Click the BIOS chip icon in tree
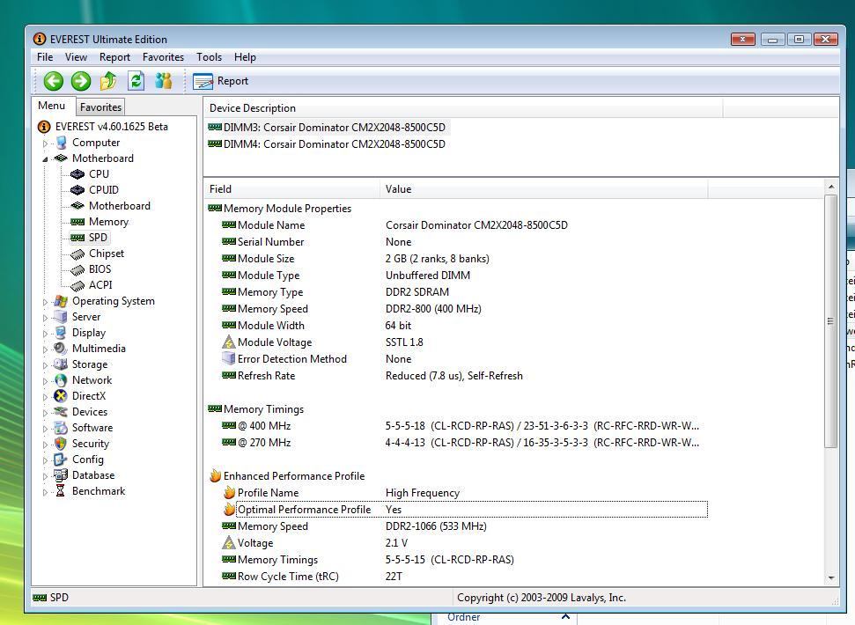Image resolution: width=855 pixels, height=625 pixels. [77, 269]
